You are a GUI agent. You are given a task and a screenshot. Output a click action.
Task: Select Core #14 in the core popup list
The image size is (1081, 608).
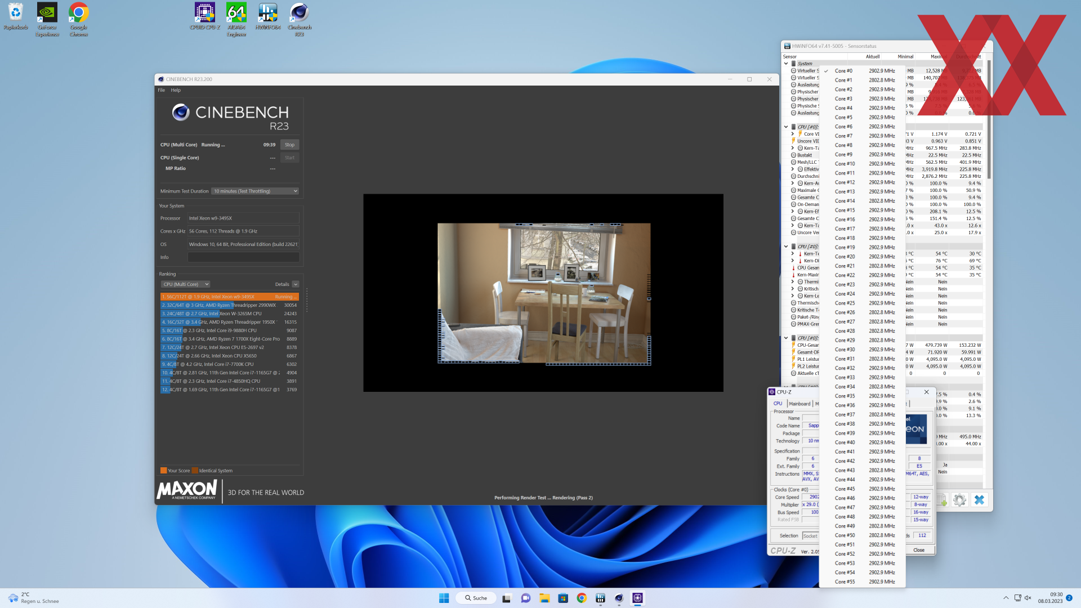pos(863,201)
